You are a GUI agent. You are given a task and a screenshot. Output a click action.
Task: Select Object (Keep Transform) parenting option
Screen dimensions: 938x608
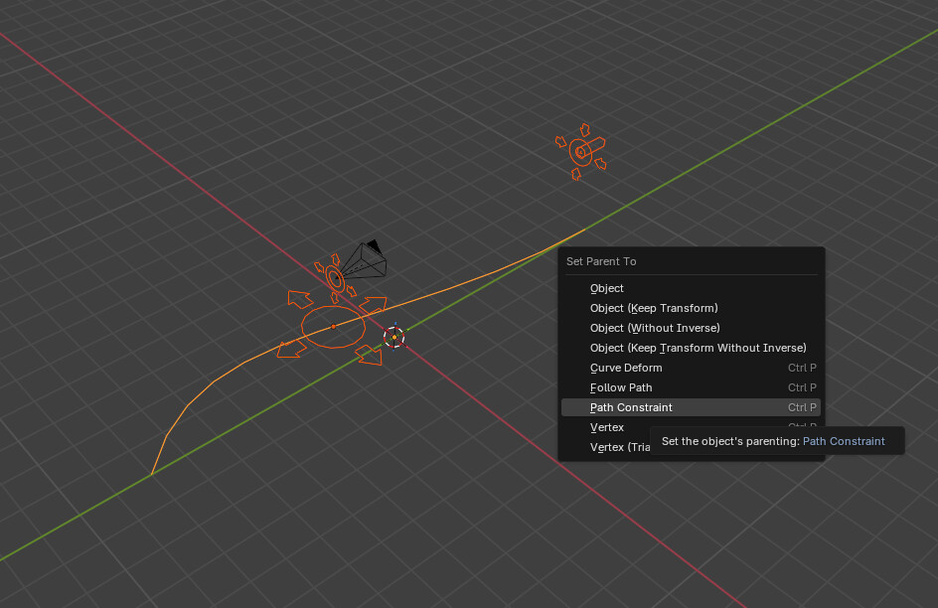tap(691, 308)
